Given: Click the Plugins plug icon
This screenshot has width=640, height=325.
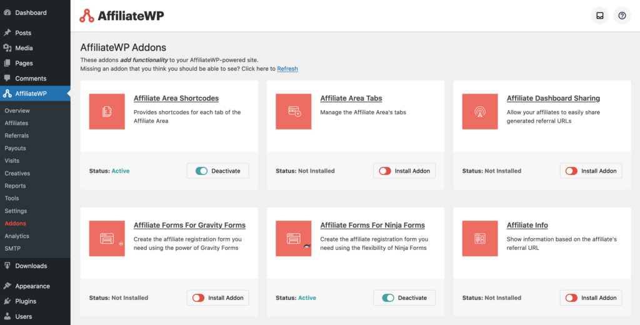Looking at the screenshot, I should [7, 301].
